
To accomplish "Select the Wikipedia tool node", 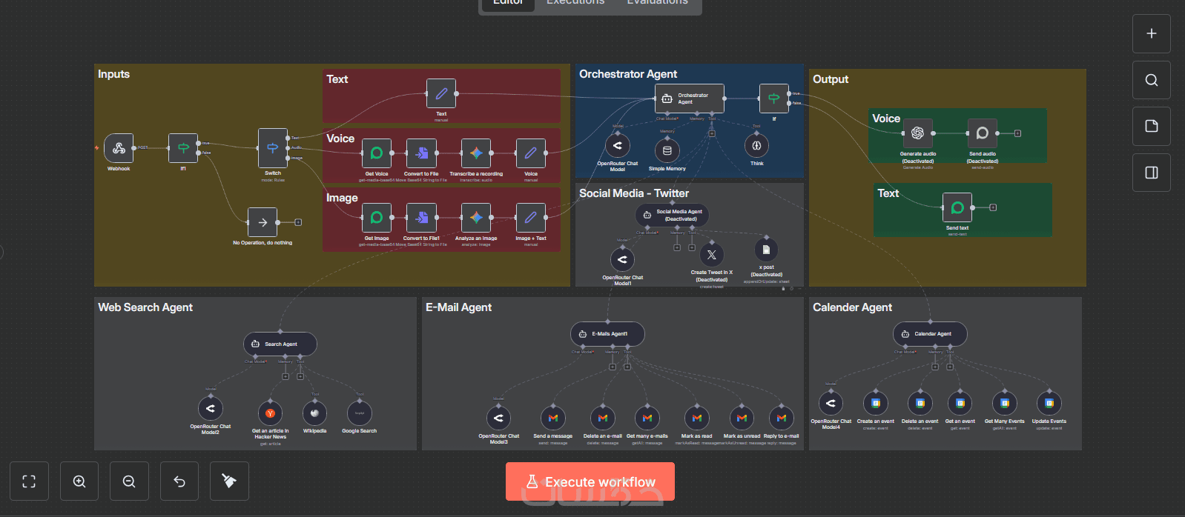I will (315, 413).
